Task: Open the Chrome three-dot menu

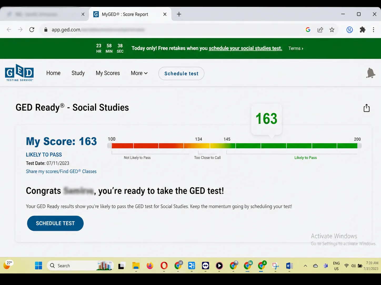Action: pos(373,30)
